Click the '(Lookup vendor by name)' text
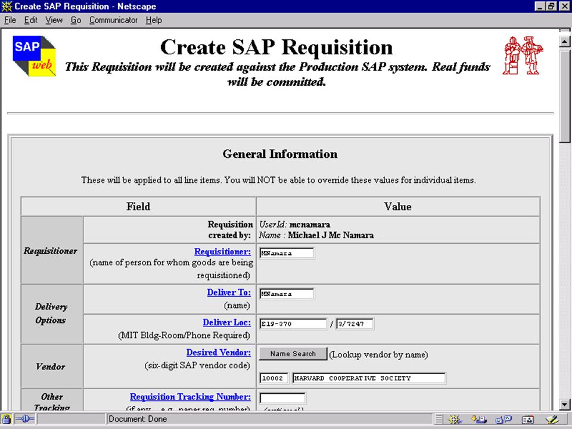This screenshot has width=572, height=429. tap(379, 355)
